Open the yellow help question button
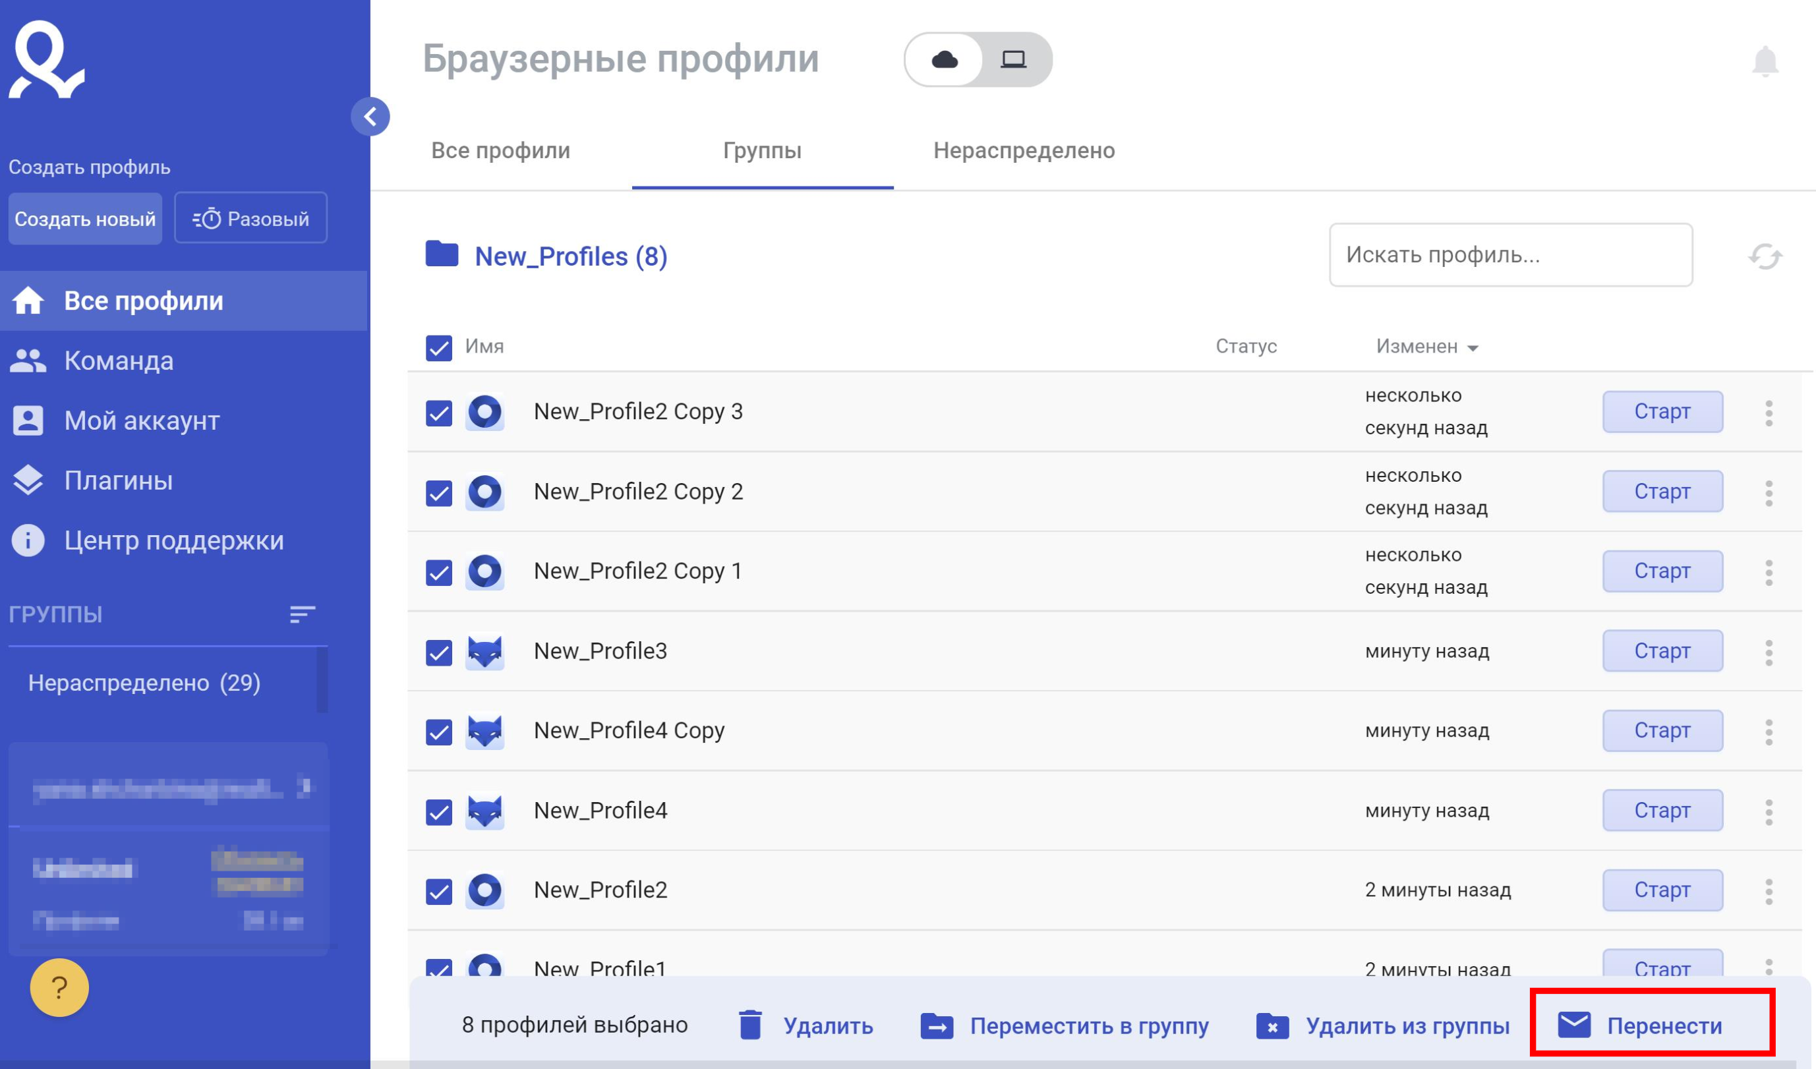Screen dimensions: 1816x1069 (59, 987)
